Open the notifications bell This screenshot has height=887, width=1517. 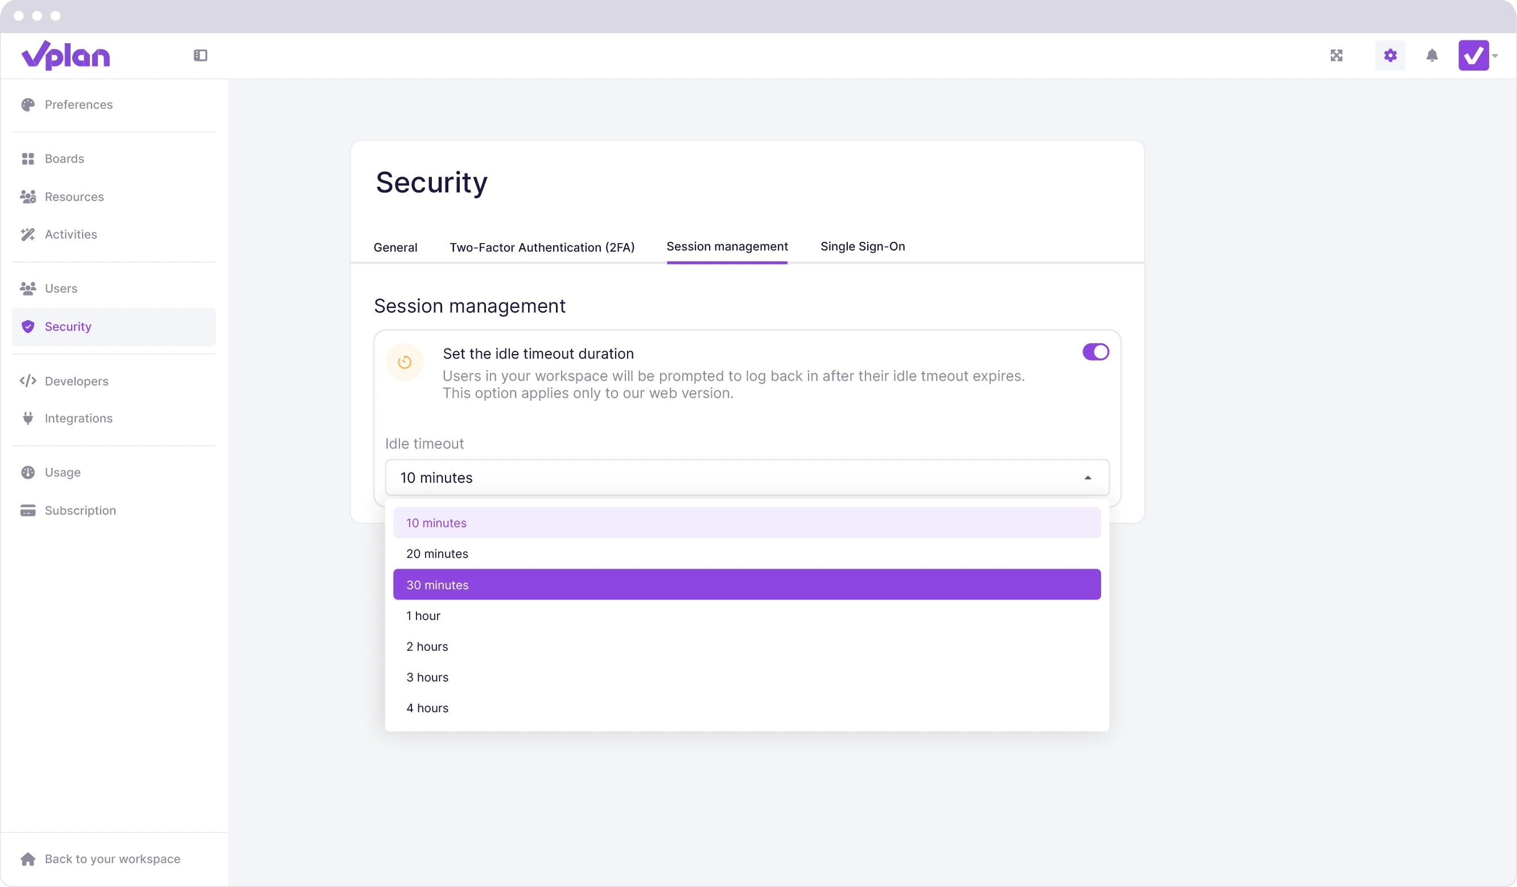click(x=1432, y=55)
